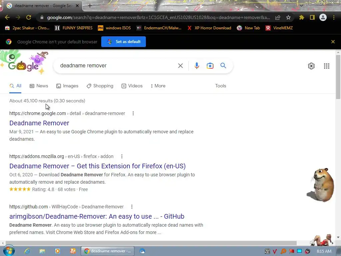Open the Extensions puzzle icon
This screenshot has width=341, height=256.
pyautogui.click(x=302, y=17)
